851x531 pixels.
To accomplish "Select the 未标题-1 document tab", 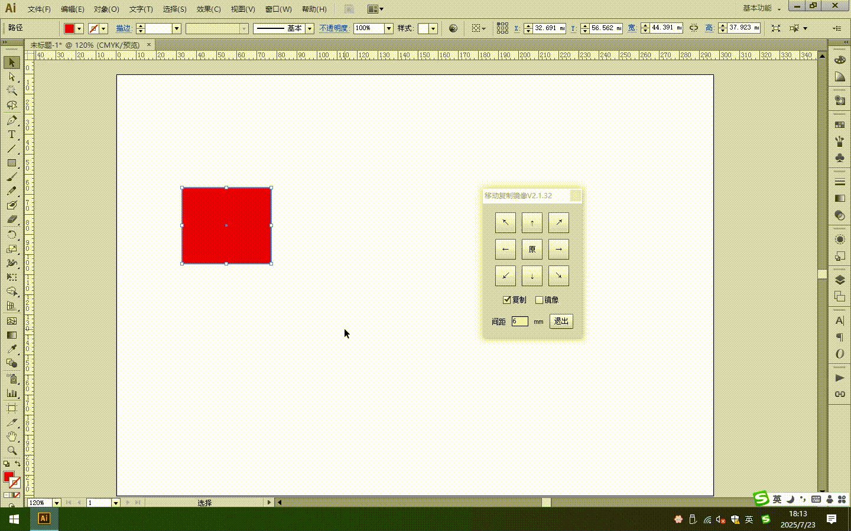I will click(85, 45).
